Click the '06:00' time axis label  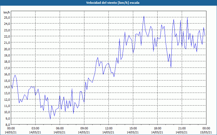click(60, 129)
